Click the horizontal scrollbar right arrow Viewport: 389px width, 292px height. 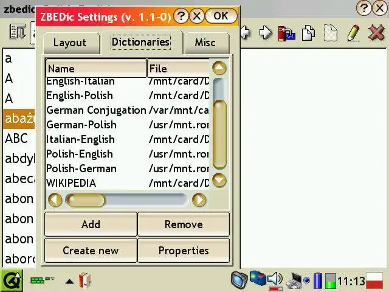[x=199, y=200]
